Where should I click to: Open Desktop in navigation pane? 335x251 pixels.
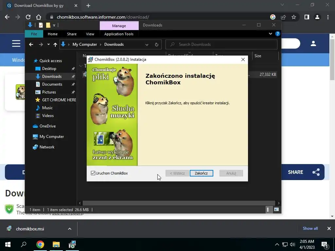click(49, 69)
